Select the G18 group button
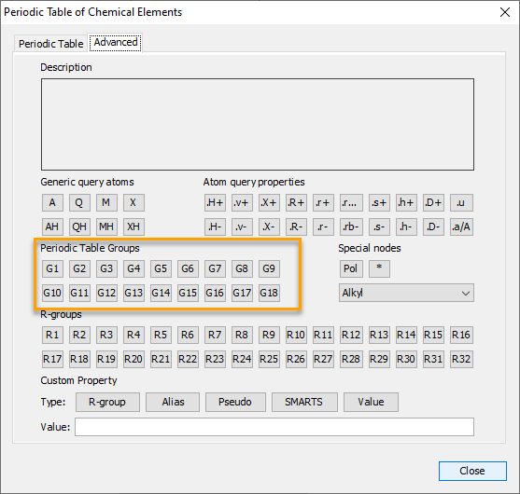Image resolution: width=520 pixels, height=494 pixels. point(269,293)
